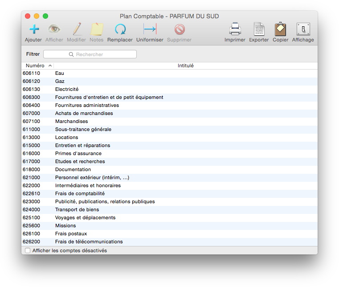Click the Remplacer circular arrow icon

point(120,29)
